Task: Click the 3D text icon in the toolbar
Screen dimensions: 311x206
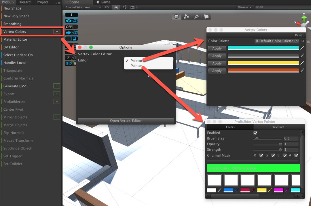Action: (x=68, y=63)
